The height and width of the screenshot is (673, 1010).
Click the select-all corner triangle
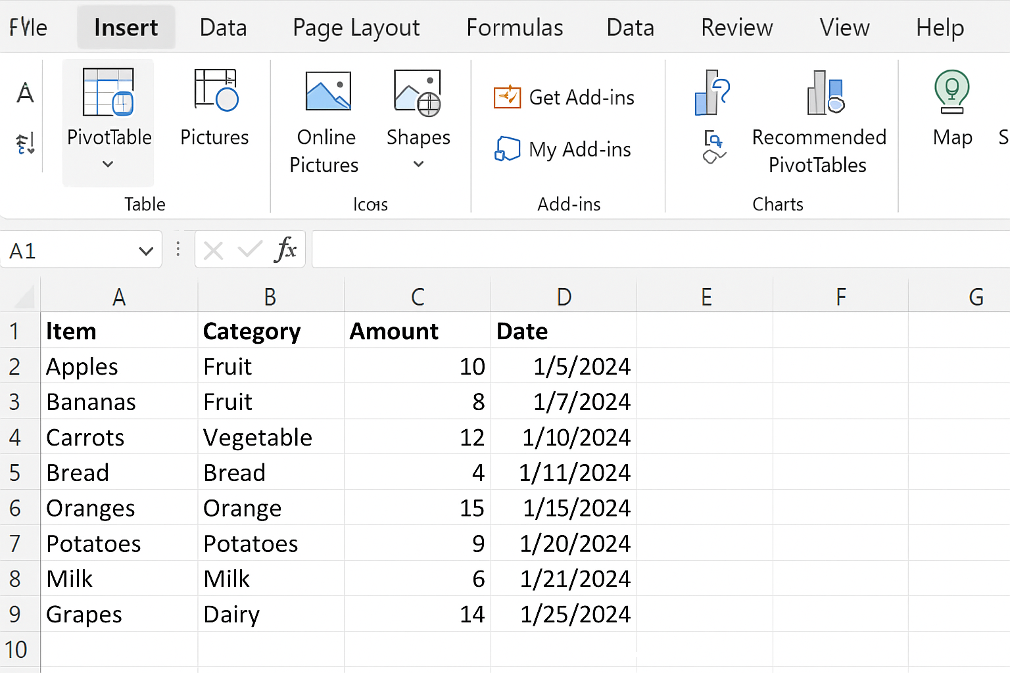click(x=24, y=297)
